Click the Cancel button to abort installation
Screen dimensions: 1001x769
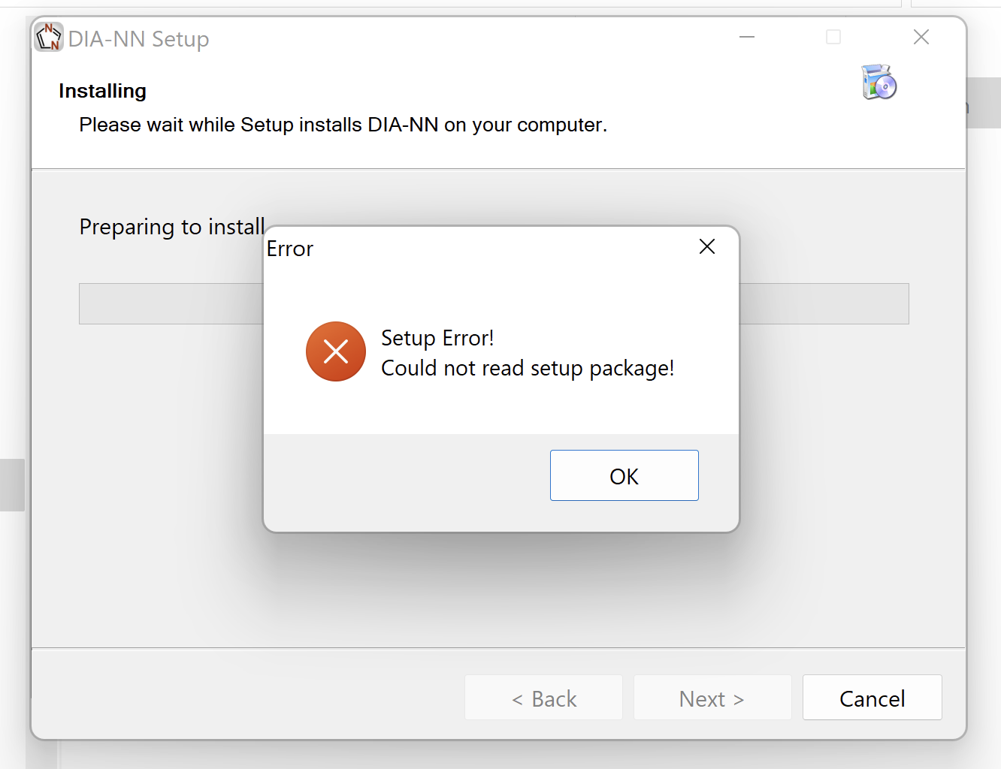[872, 698]
